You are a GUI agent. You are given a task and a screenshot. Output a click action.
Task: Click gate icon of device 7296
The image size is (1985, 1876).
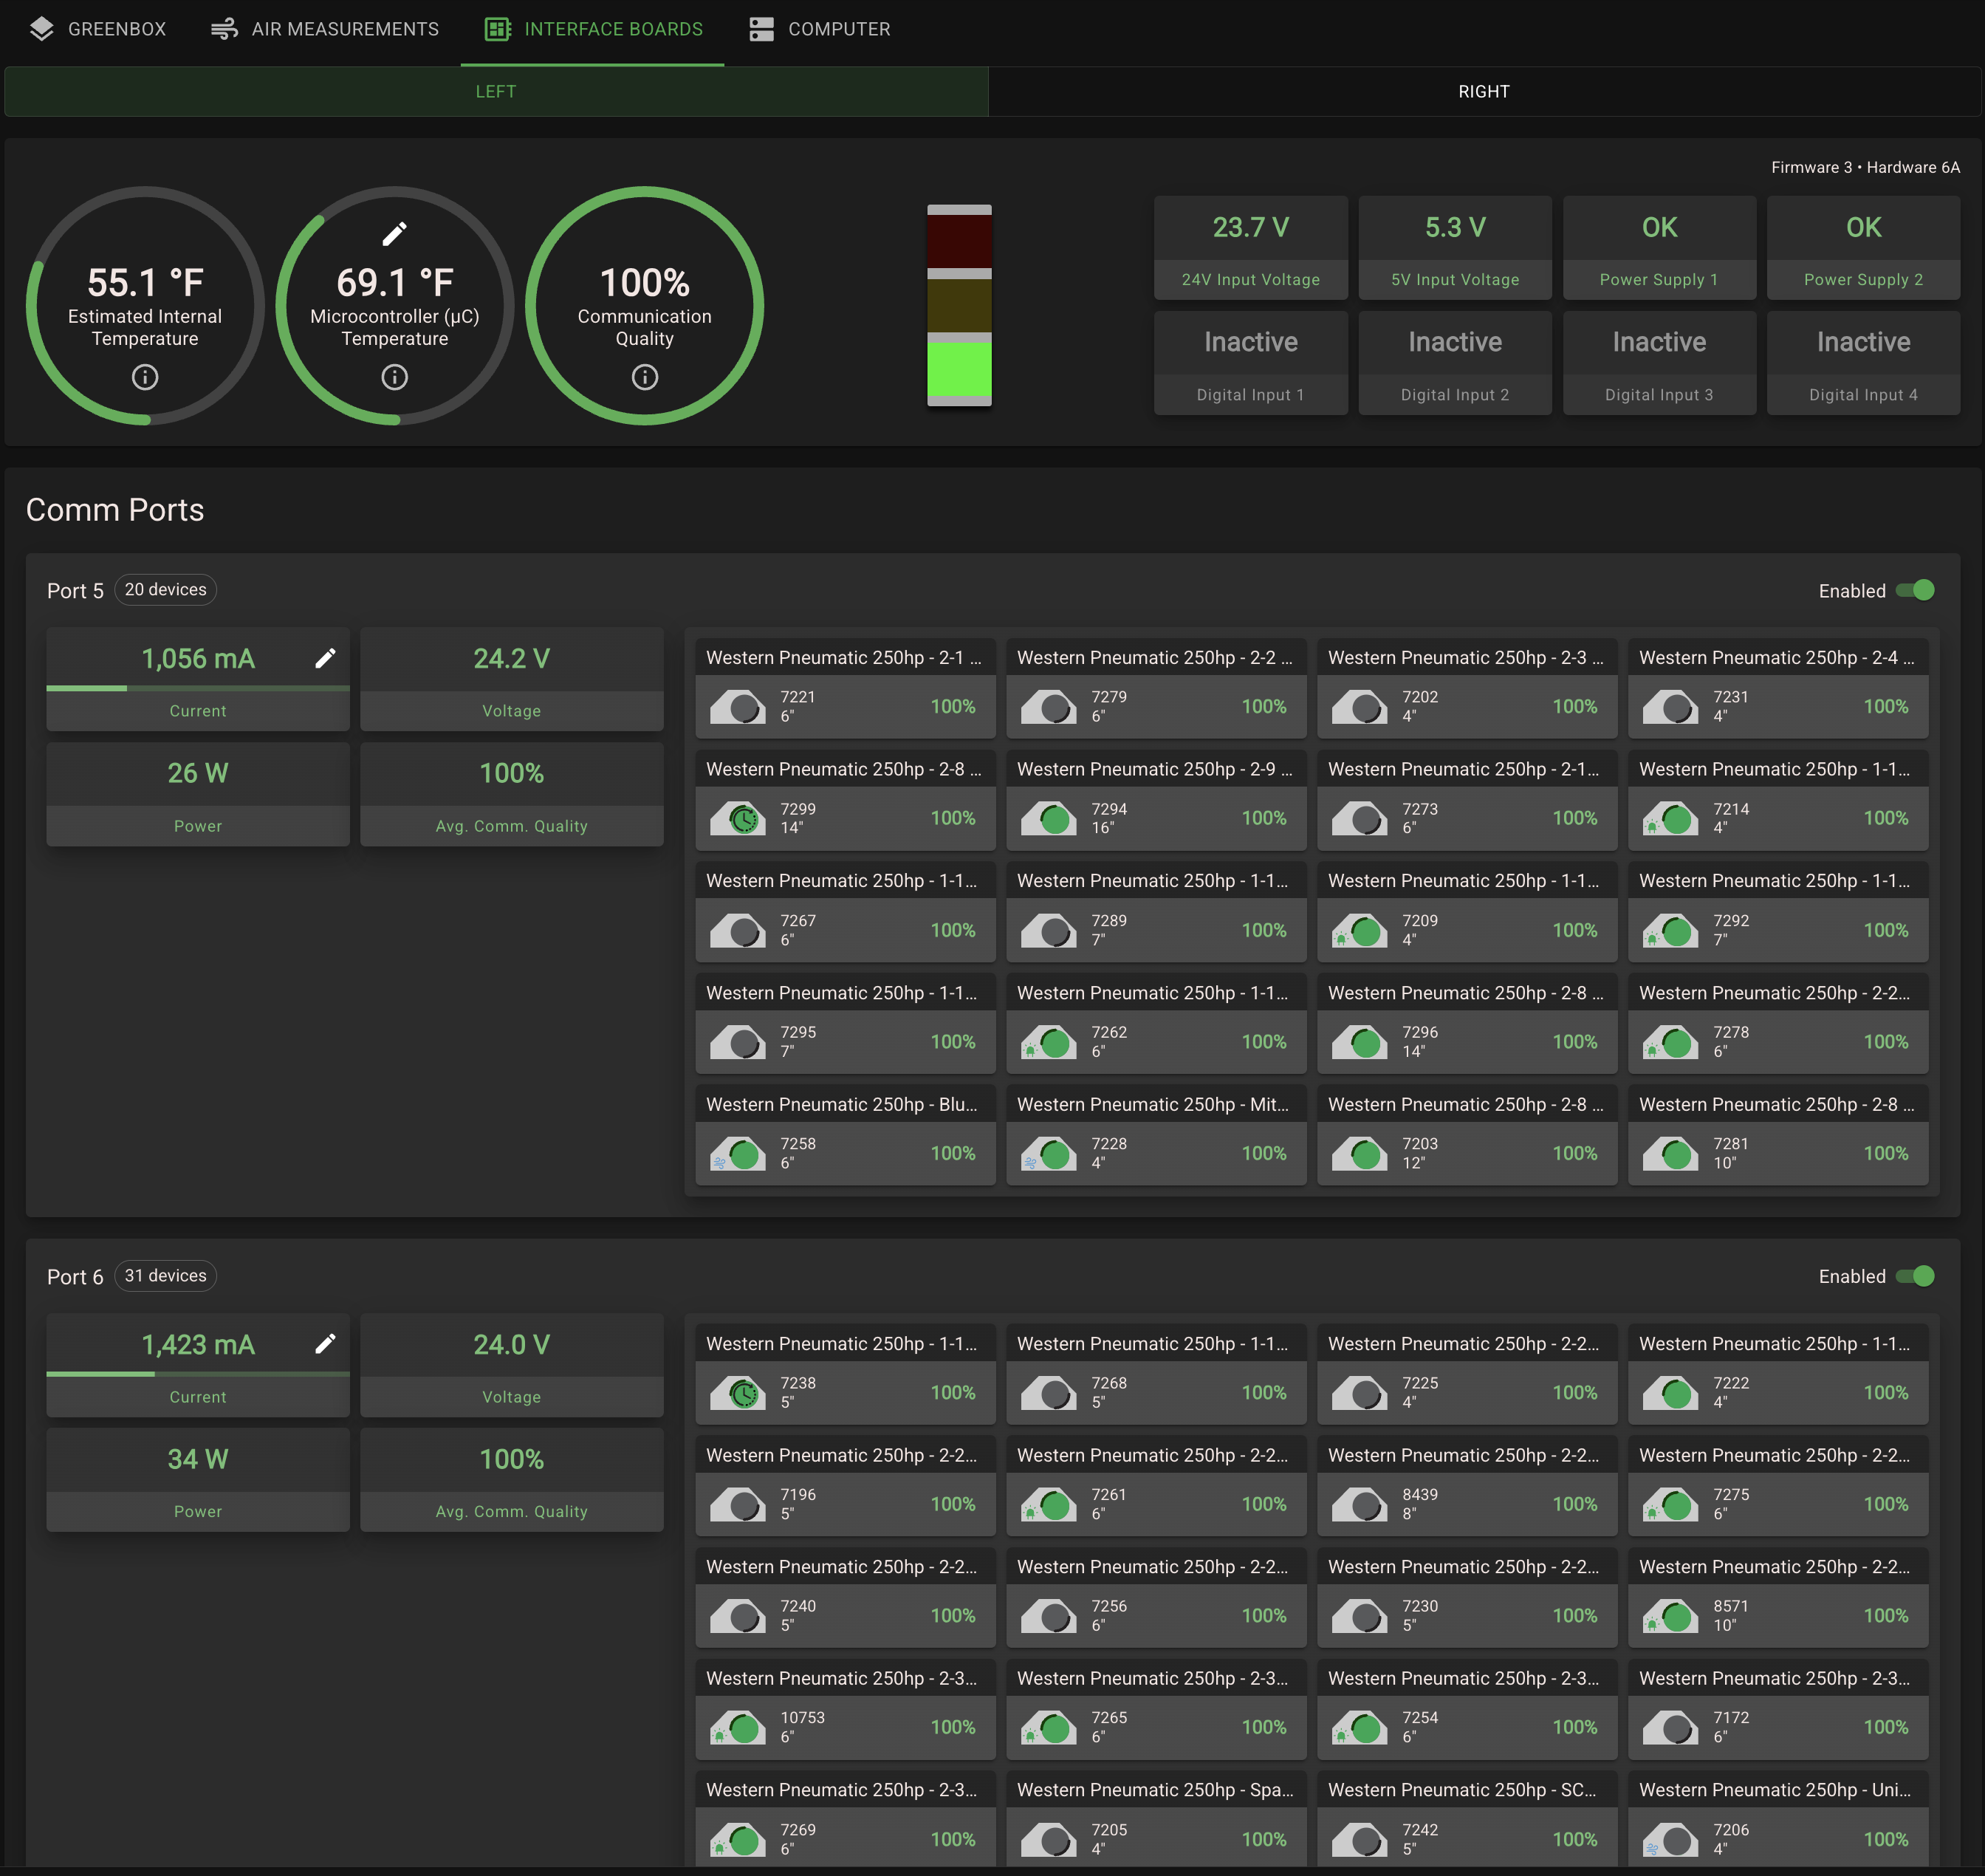tap(1360, 1042)
